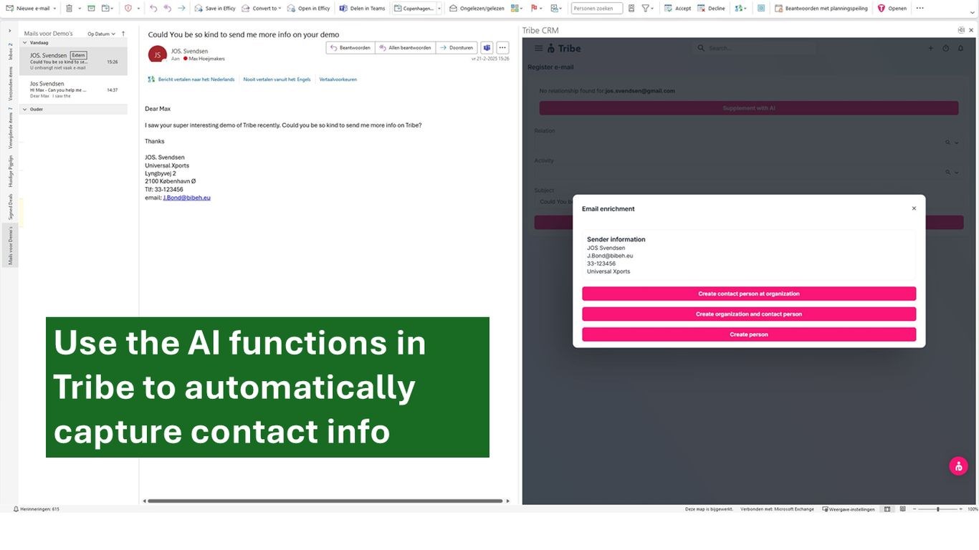Open the address book icon
Viewport: 979px width, 550px height.
coord(631,9)
